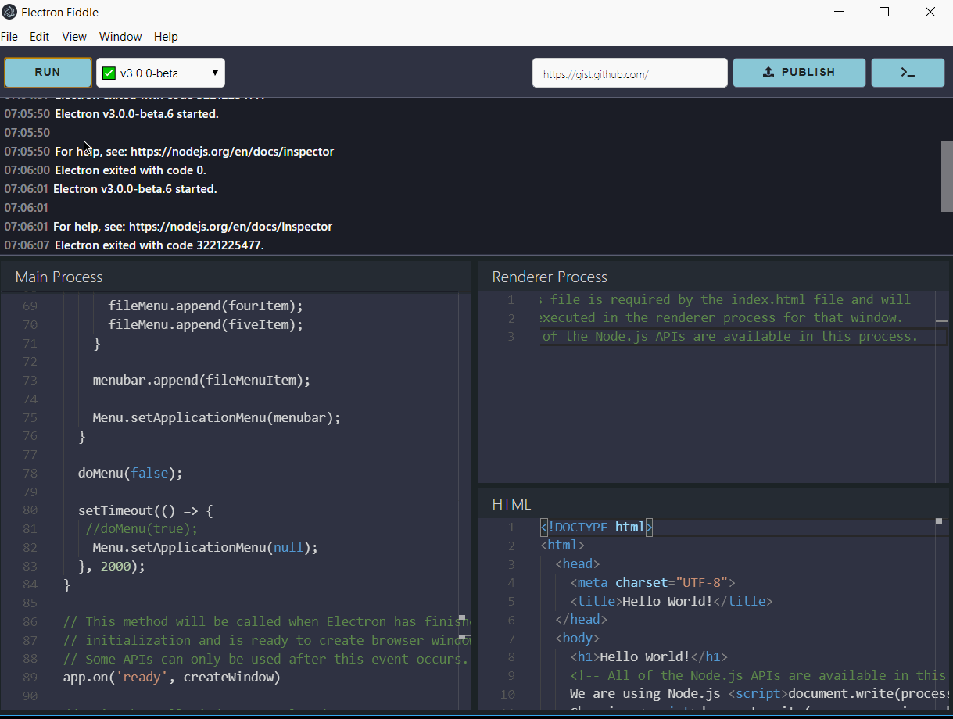Click the 07:05:50 'Electron v3.0.0-beta.6 started.' log line
The height and width of the screenshot is (719, 953).
click(x=137, y=113)
